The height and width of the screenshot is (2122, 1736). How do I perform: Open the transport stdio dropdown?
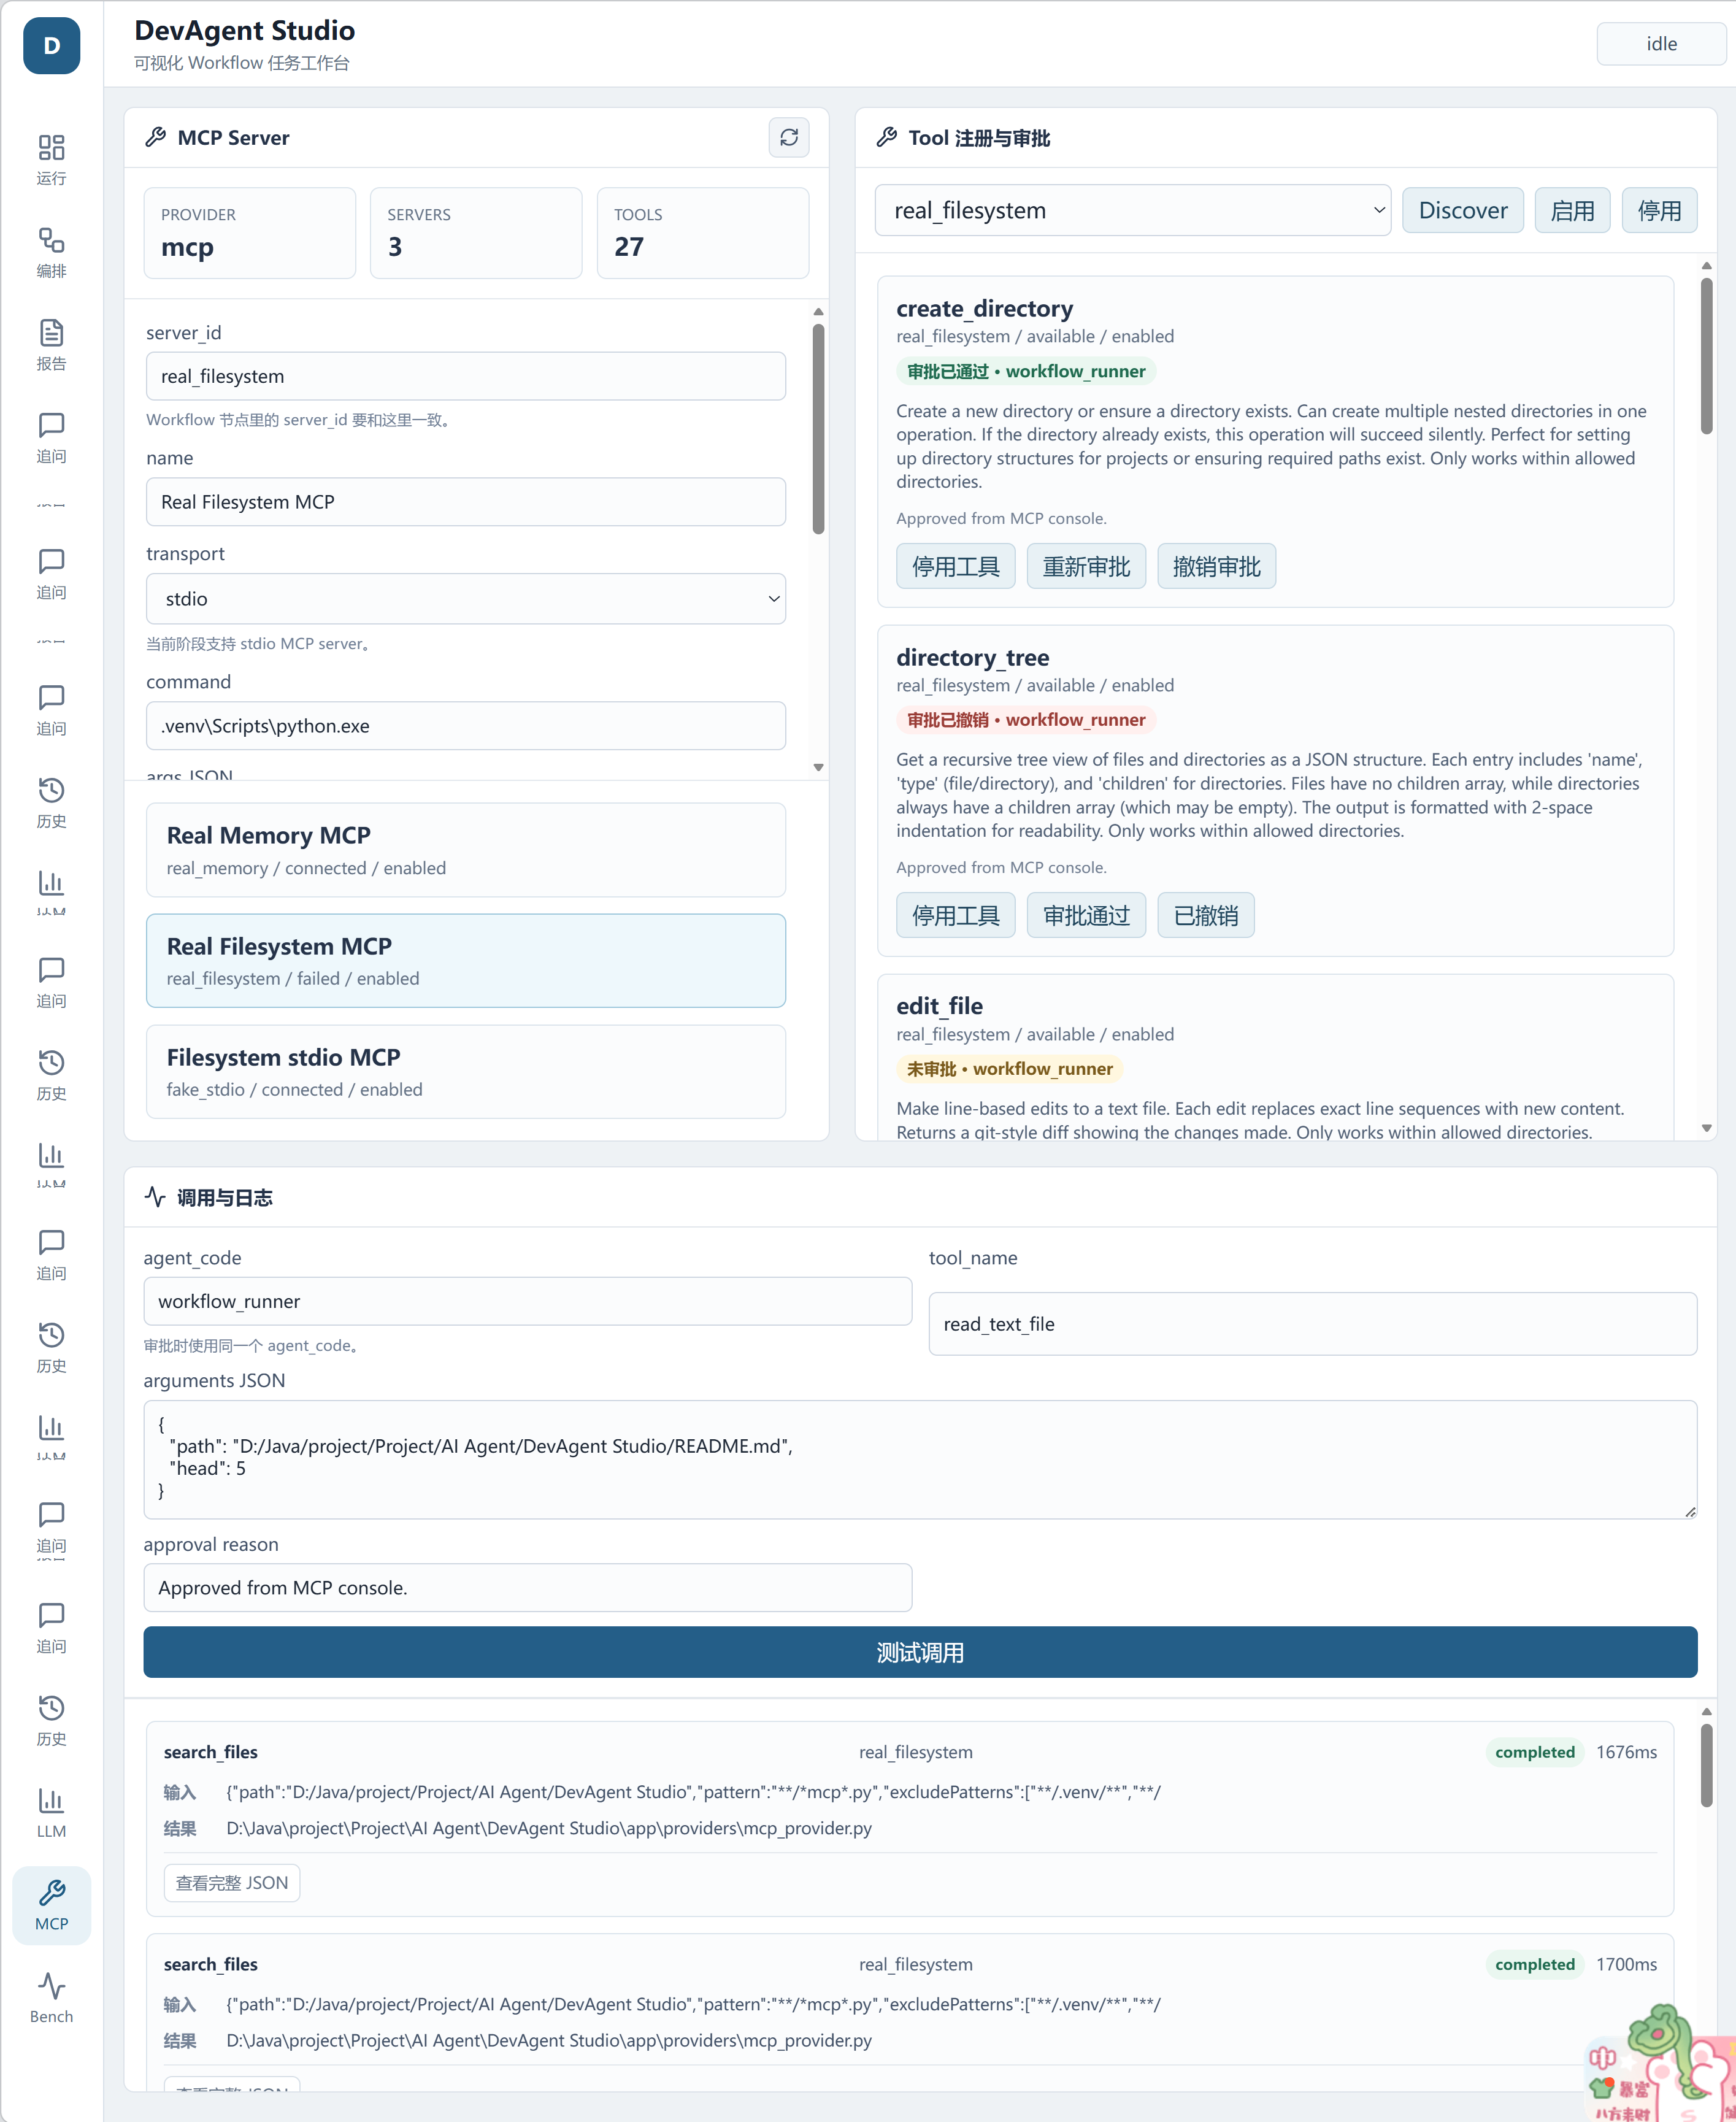pos(466,598)
